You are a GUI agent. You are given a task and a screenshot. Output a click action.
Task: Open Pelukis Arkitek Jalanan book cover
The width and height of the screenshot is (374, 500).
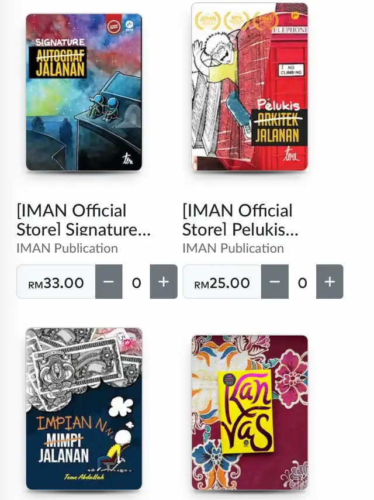[x=250, y=87]
